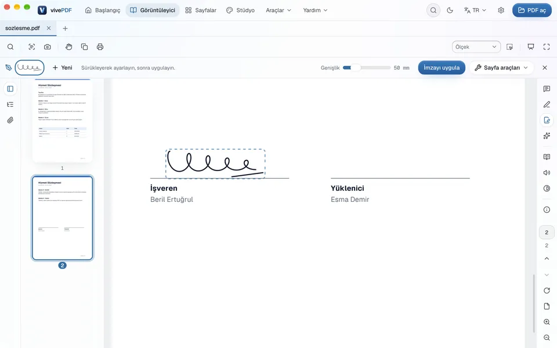Open the Stüdyo tab
The height and width of the screenshot is (348, 557).
click(x=240, y=10)
